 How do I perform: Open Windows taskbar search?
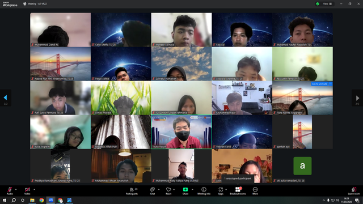(14, 200)
